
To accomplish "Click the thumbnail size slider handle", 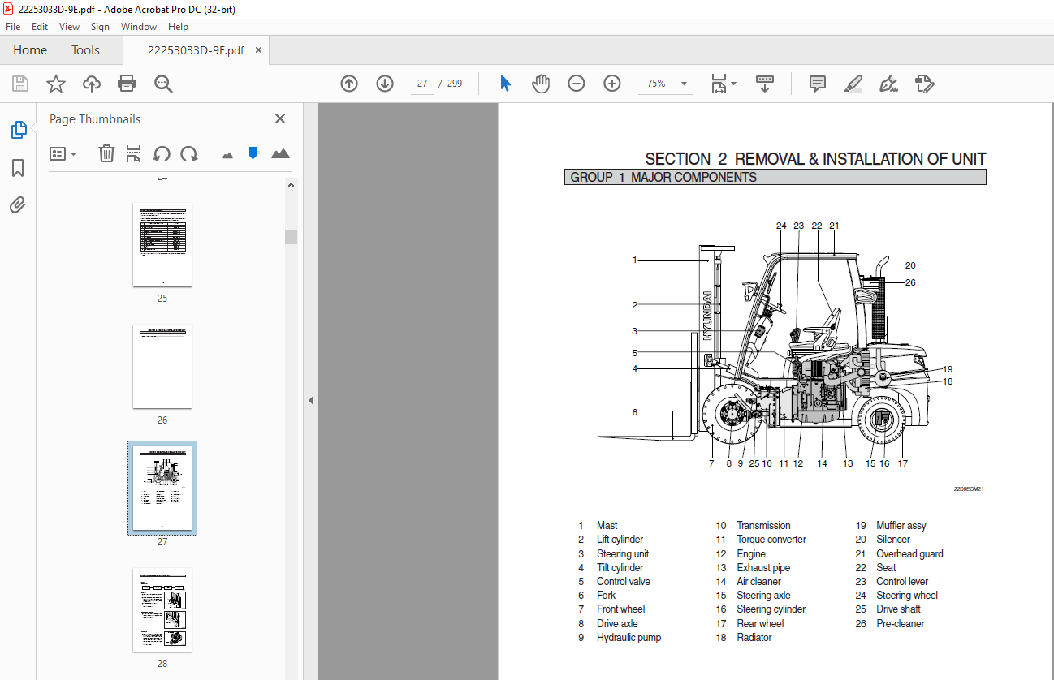I will tap(253, 153).
